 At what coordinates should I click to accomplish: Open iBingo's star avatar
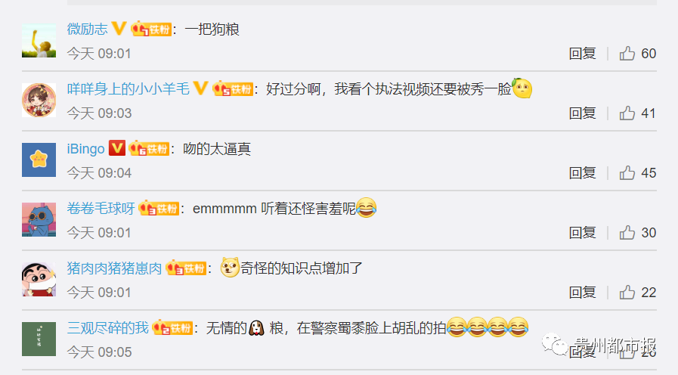[39, 160]
